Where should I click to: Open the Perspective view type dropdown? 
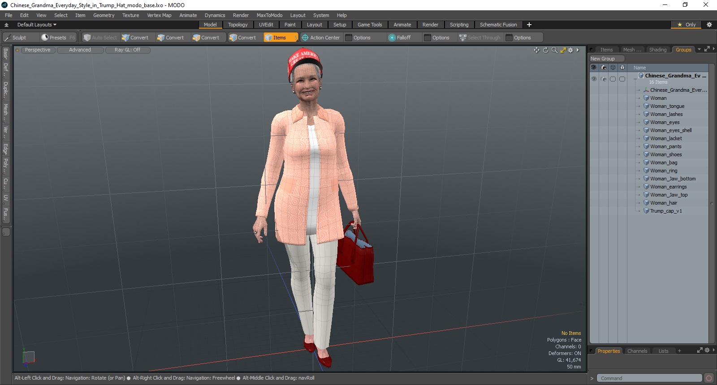tap(38, 50)
